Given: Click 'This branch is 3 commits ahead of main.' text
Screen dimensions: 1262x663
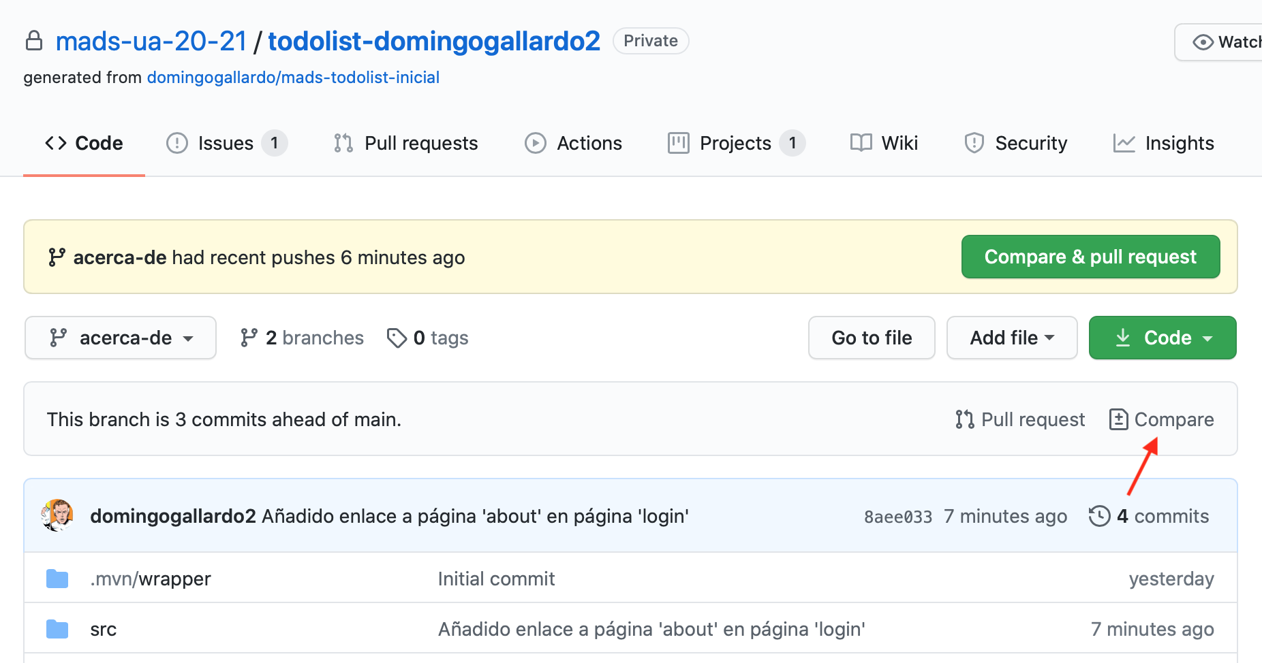Looking at the screenshot, I should (224, 419).
